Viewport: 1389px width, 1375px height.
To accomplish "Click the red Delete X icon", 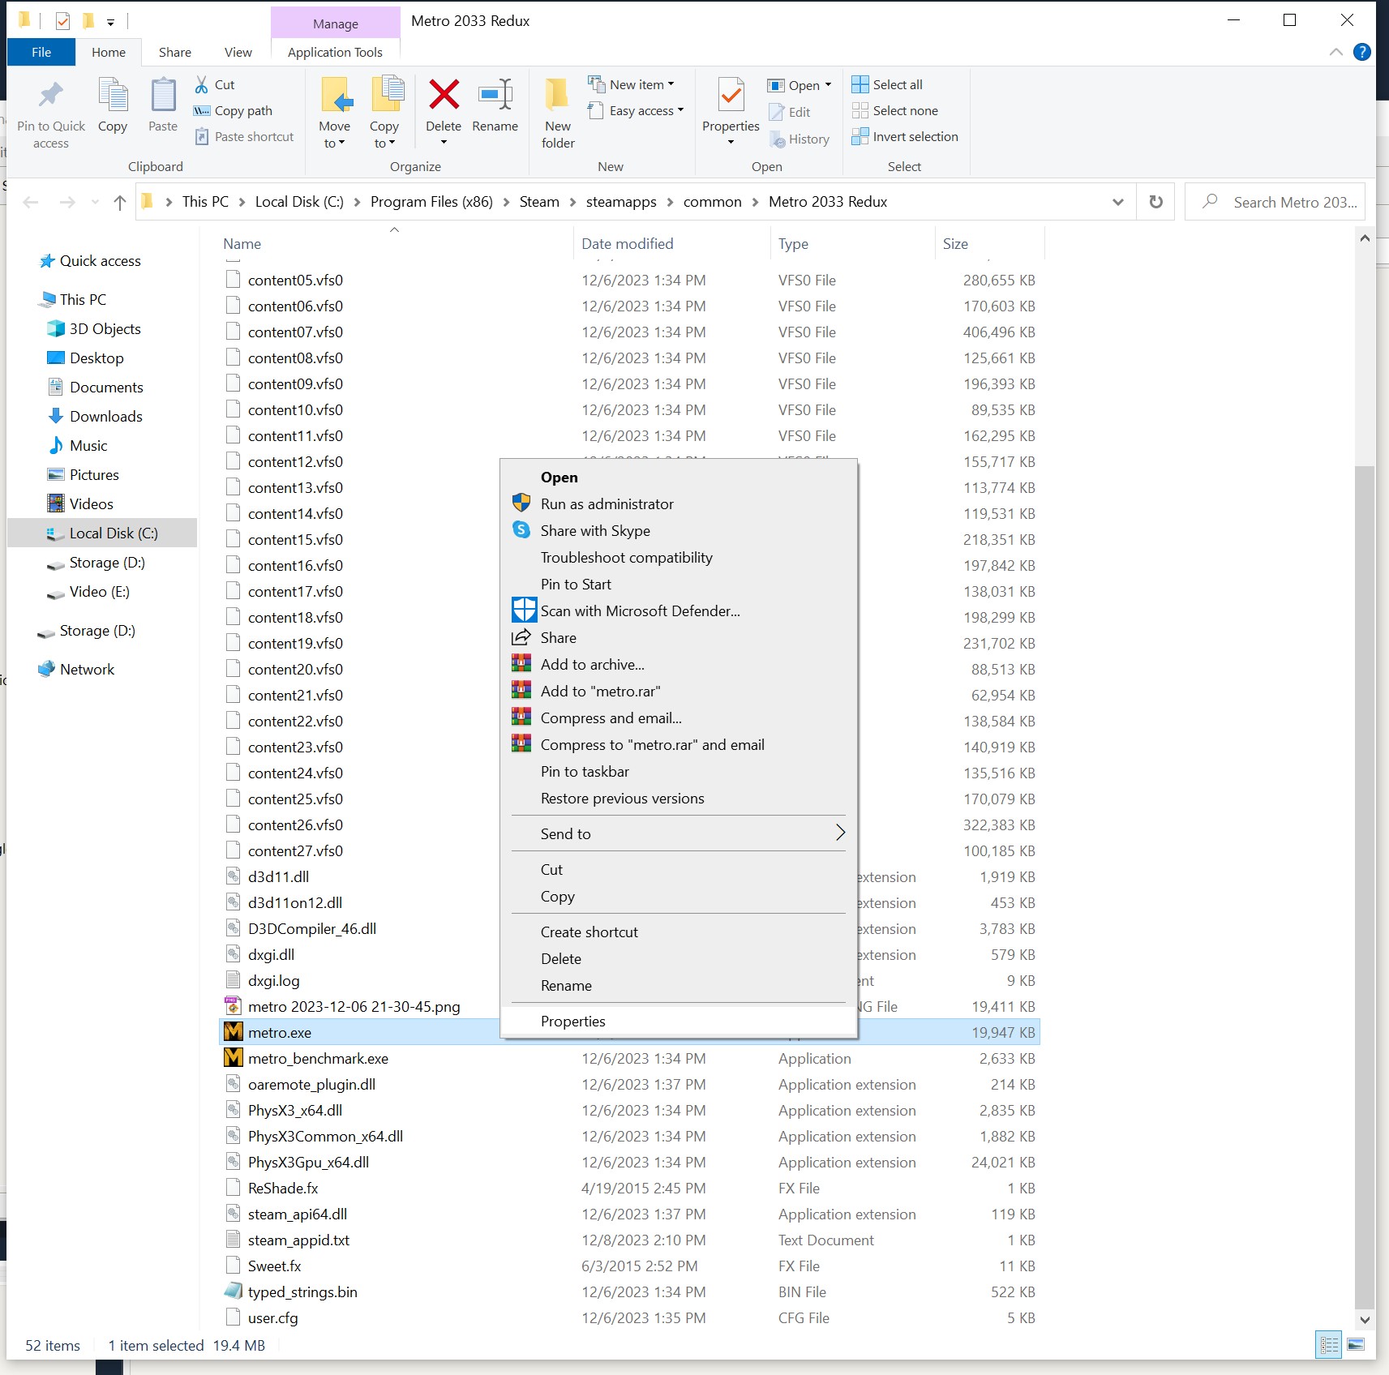I will (444, 94).
